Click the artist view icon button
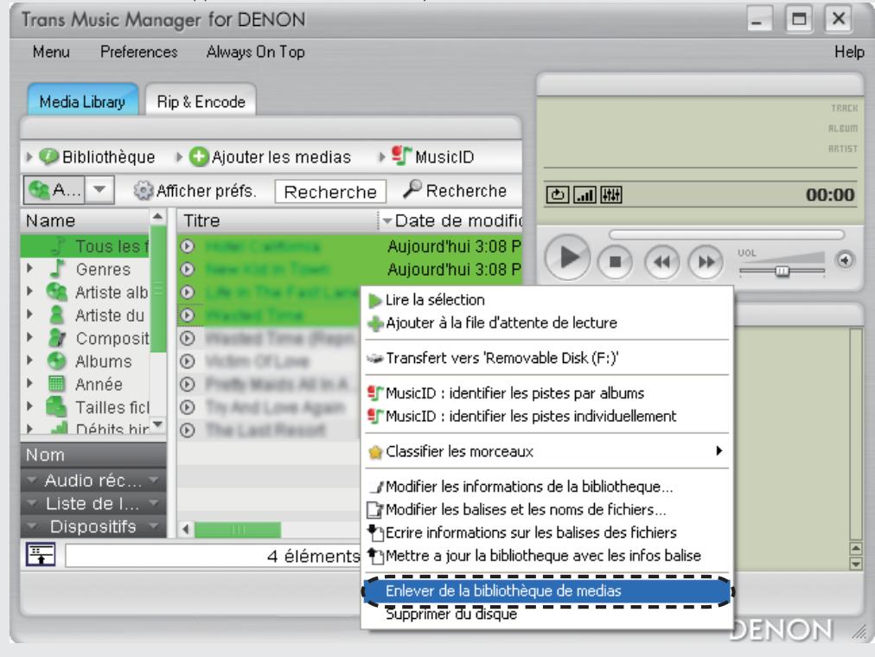Screen dimensions: 875x657 tap(54, 189)
